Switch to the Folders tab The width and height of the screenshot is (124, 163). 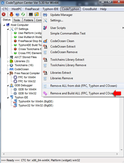pos(29,20)
